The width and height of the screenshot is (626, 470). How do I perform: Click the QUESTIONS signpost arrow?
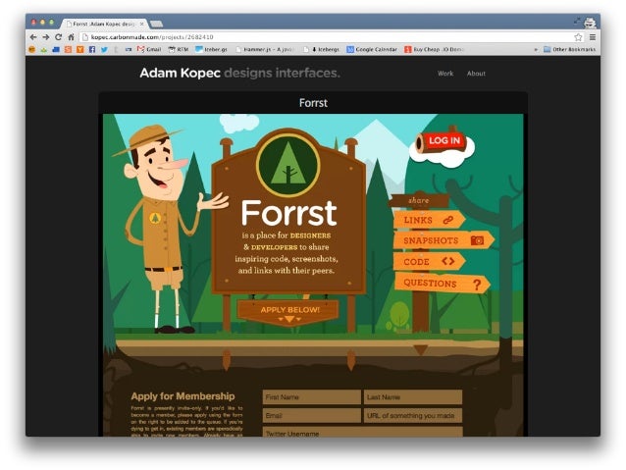[442, 284]
